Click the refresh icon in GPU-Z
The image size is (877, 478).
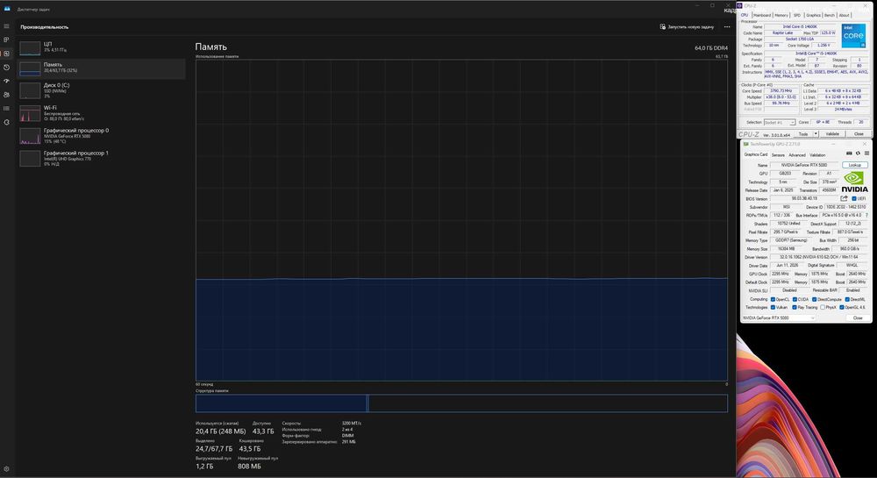[858, 153]
